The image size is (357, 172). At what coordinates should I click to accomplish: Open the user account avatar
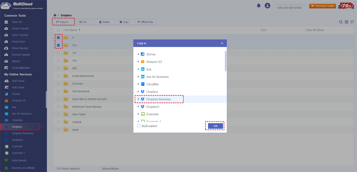click(267, 6)
